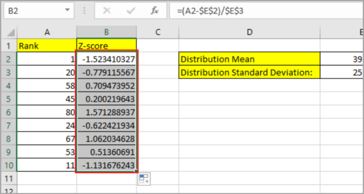Select row 7 header
This screenshot has height=194, width=364.
pos(9,125)
